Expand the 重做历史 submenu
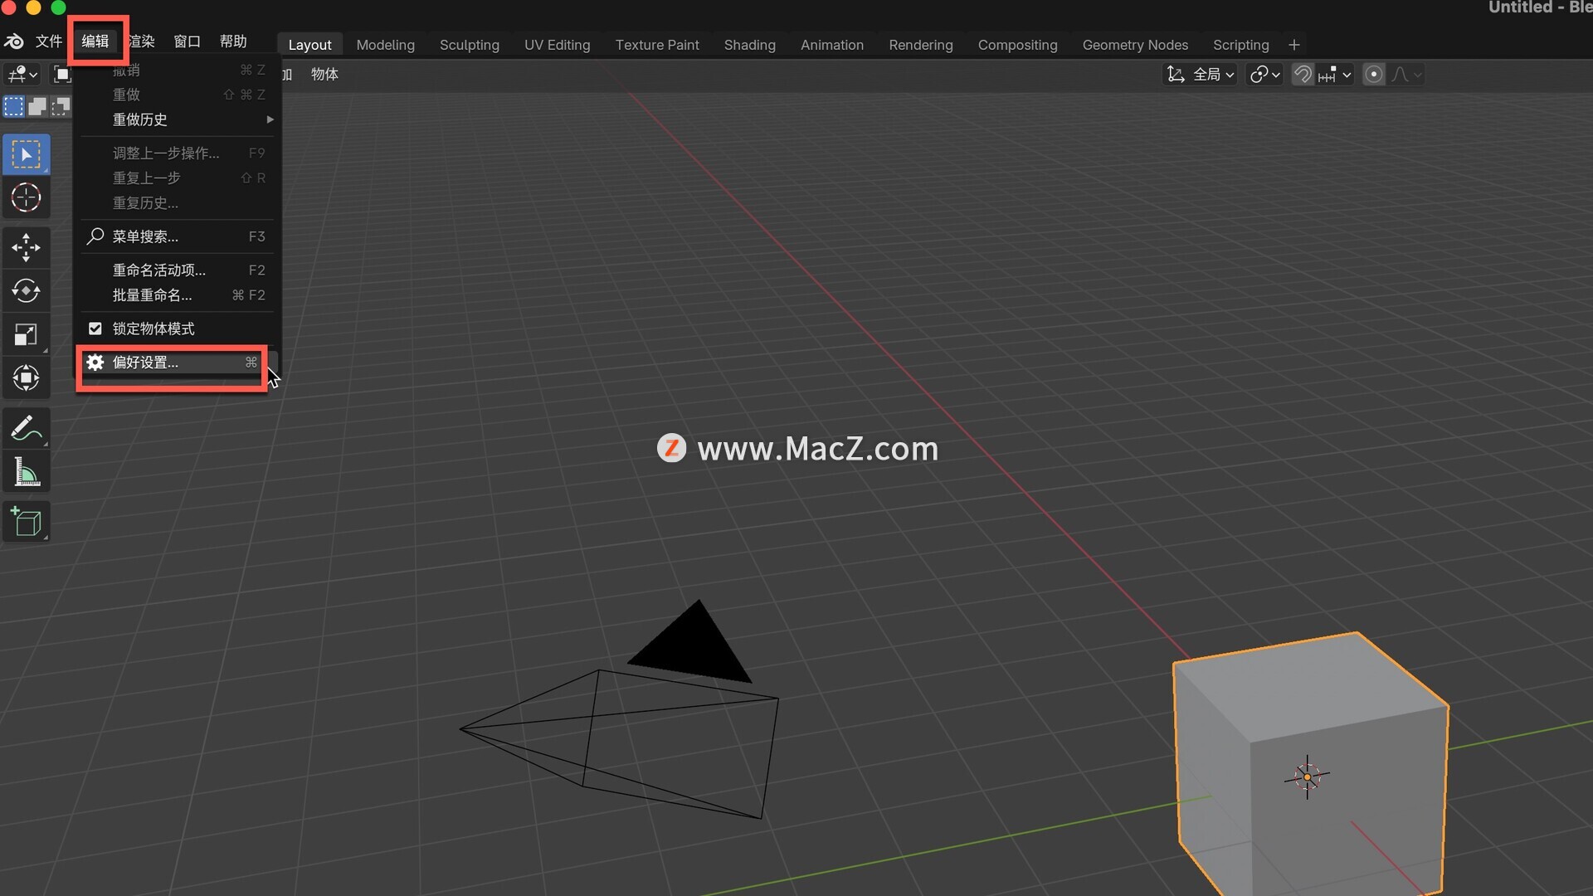The image size is (1593, 896). click(178, 119)
